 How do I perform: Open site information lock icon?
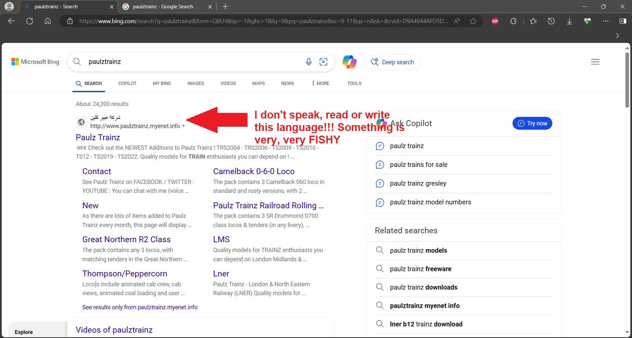click(70, 21)
